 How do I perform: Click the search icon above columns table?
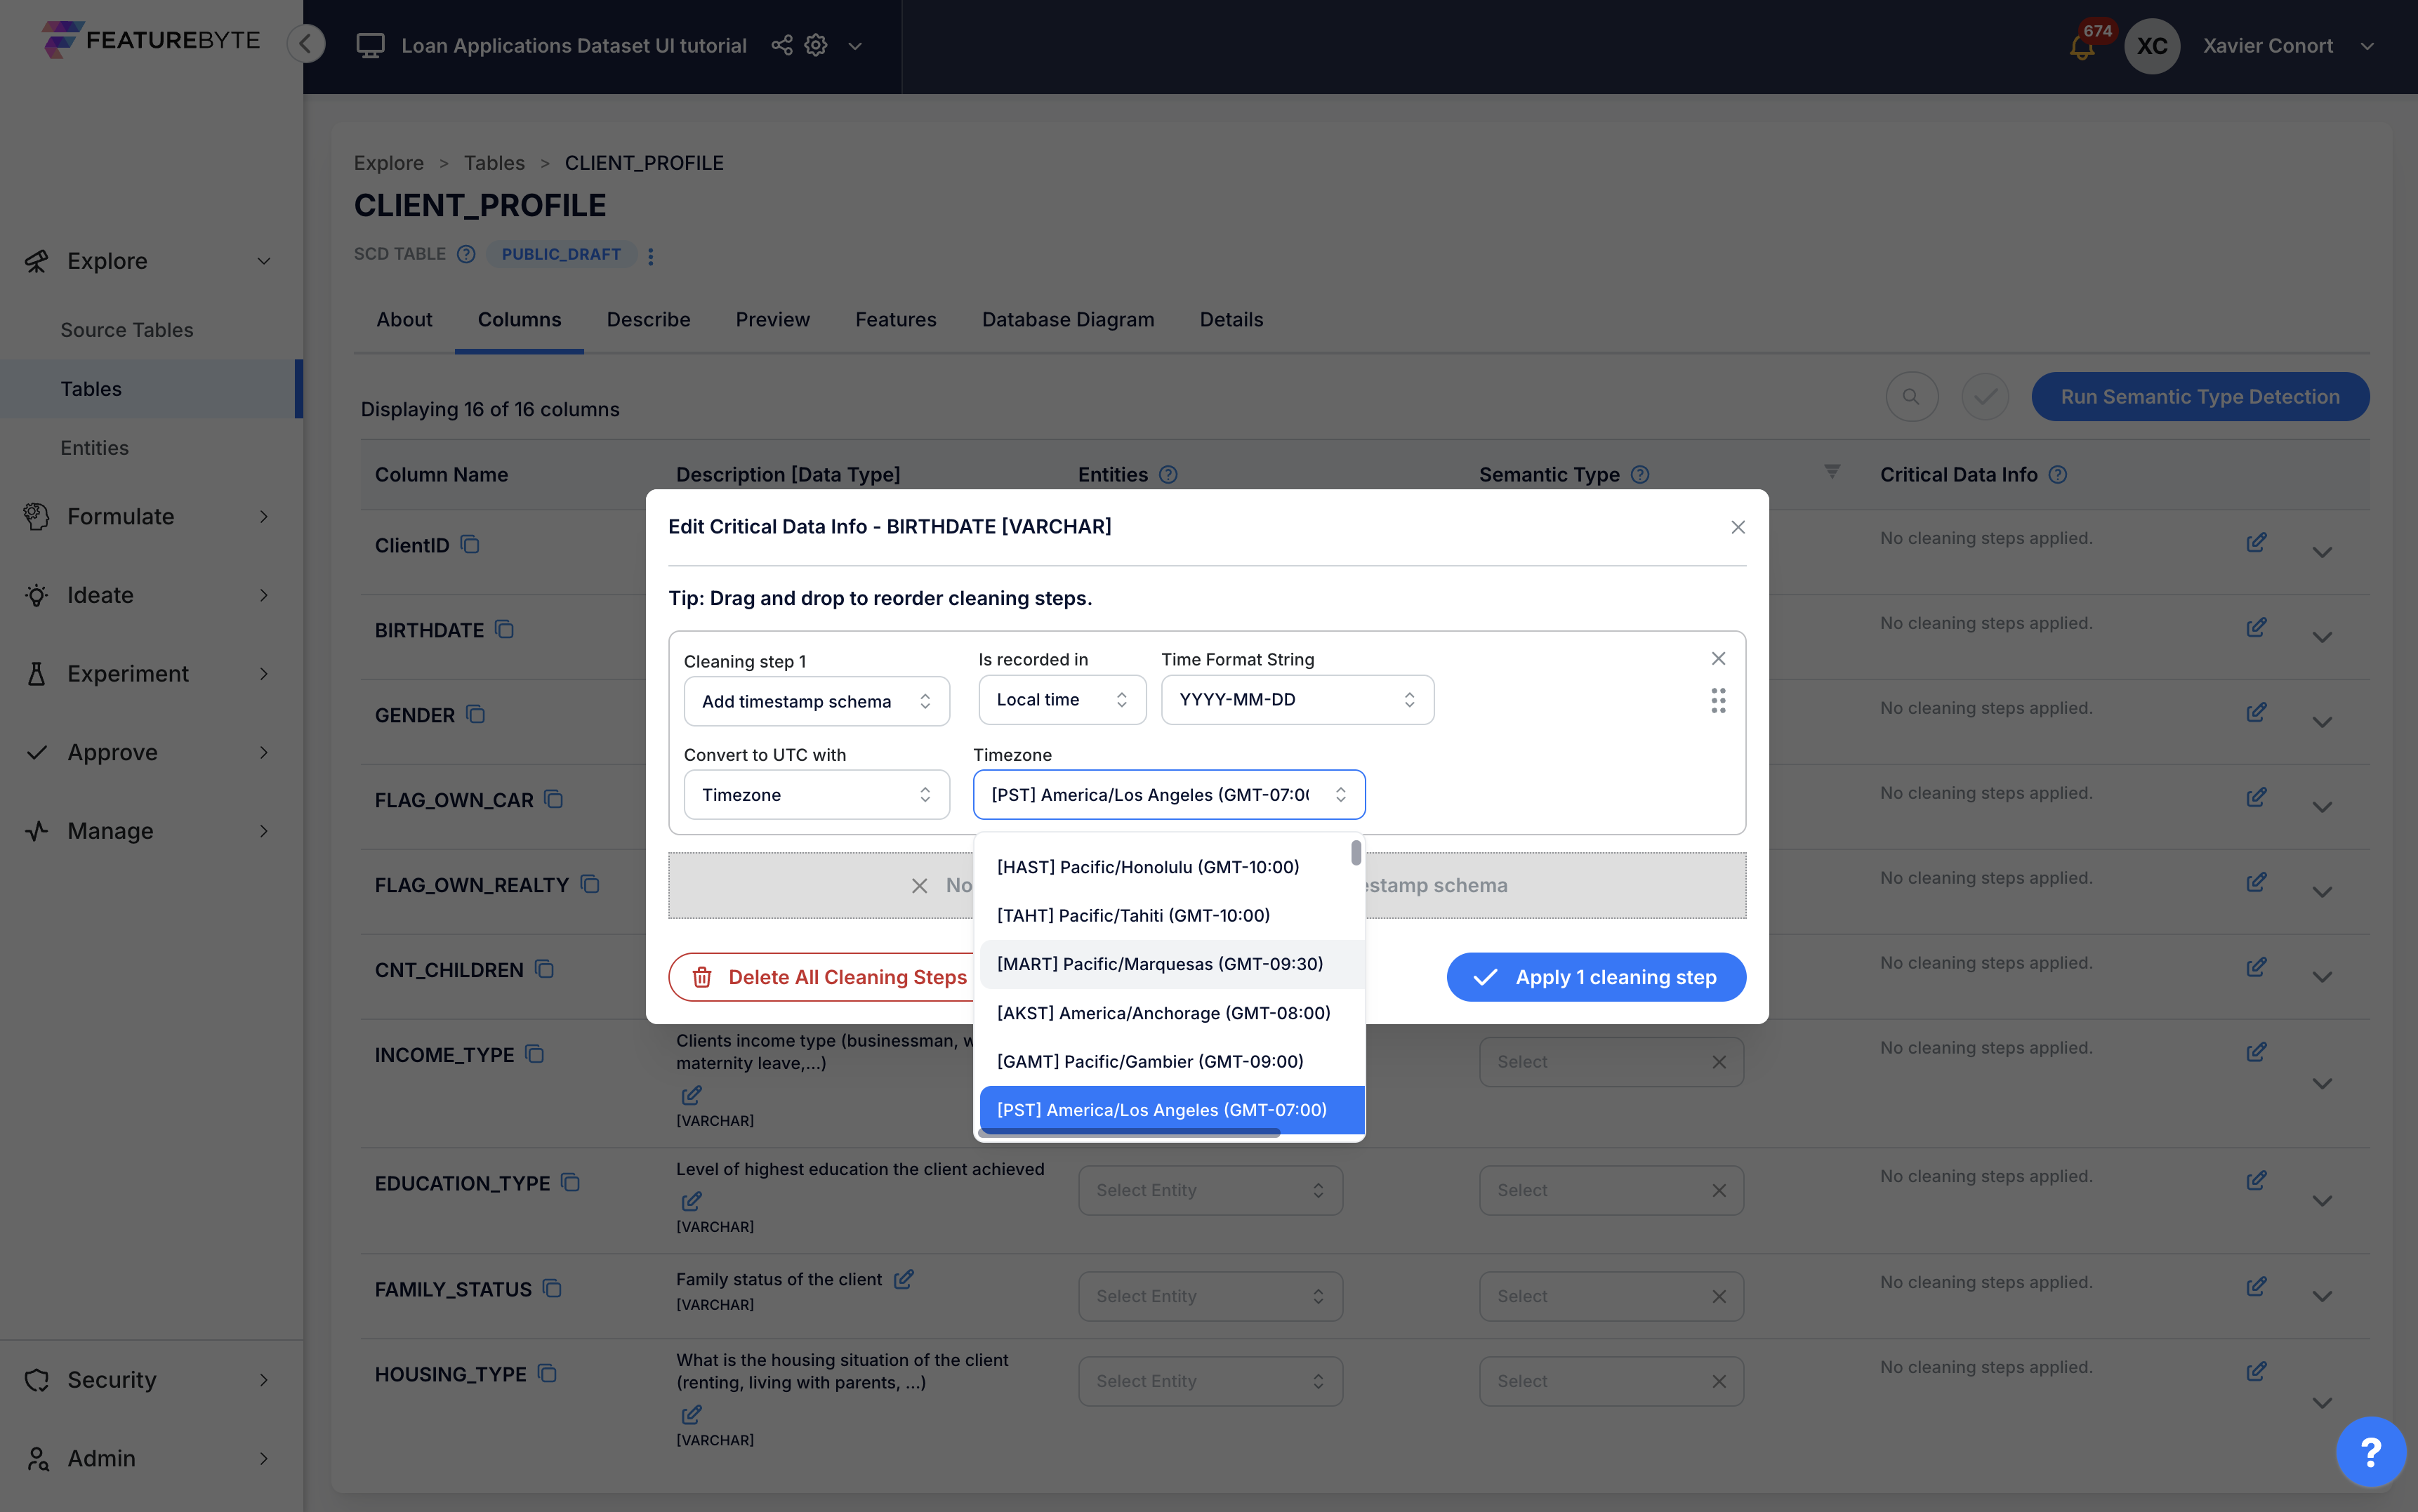1911,397
